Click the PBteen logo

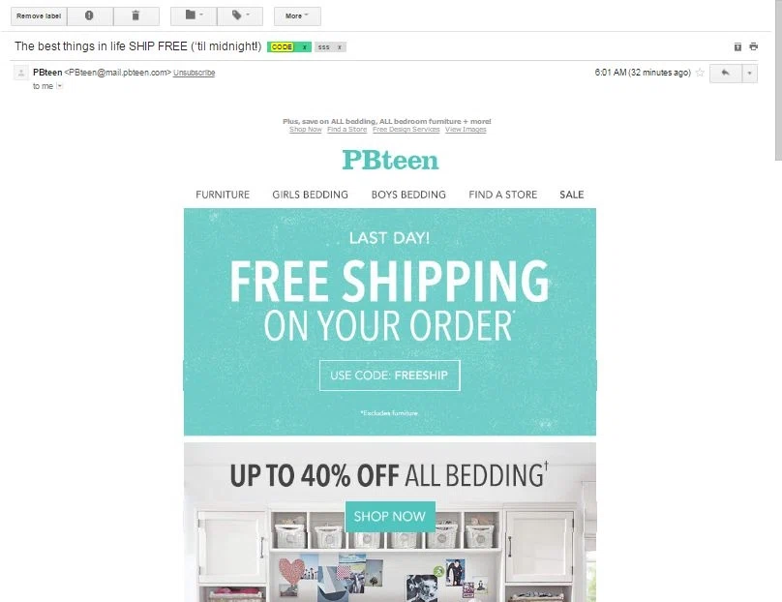tap(390, 160)
